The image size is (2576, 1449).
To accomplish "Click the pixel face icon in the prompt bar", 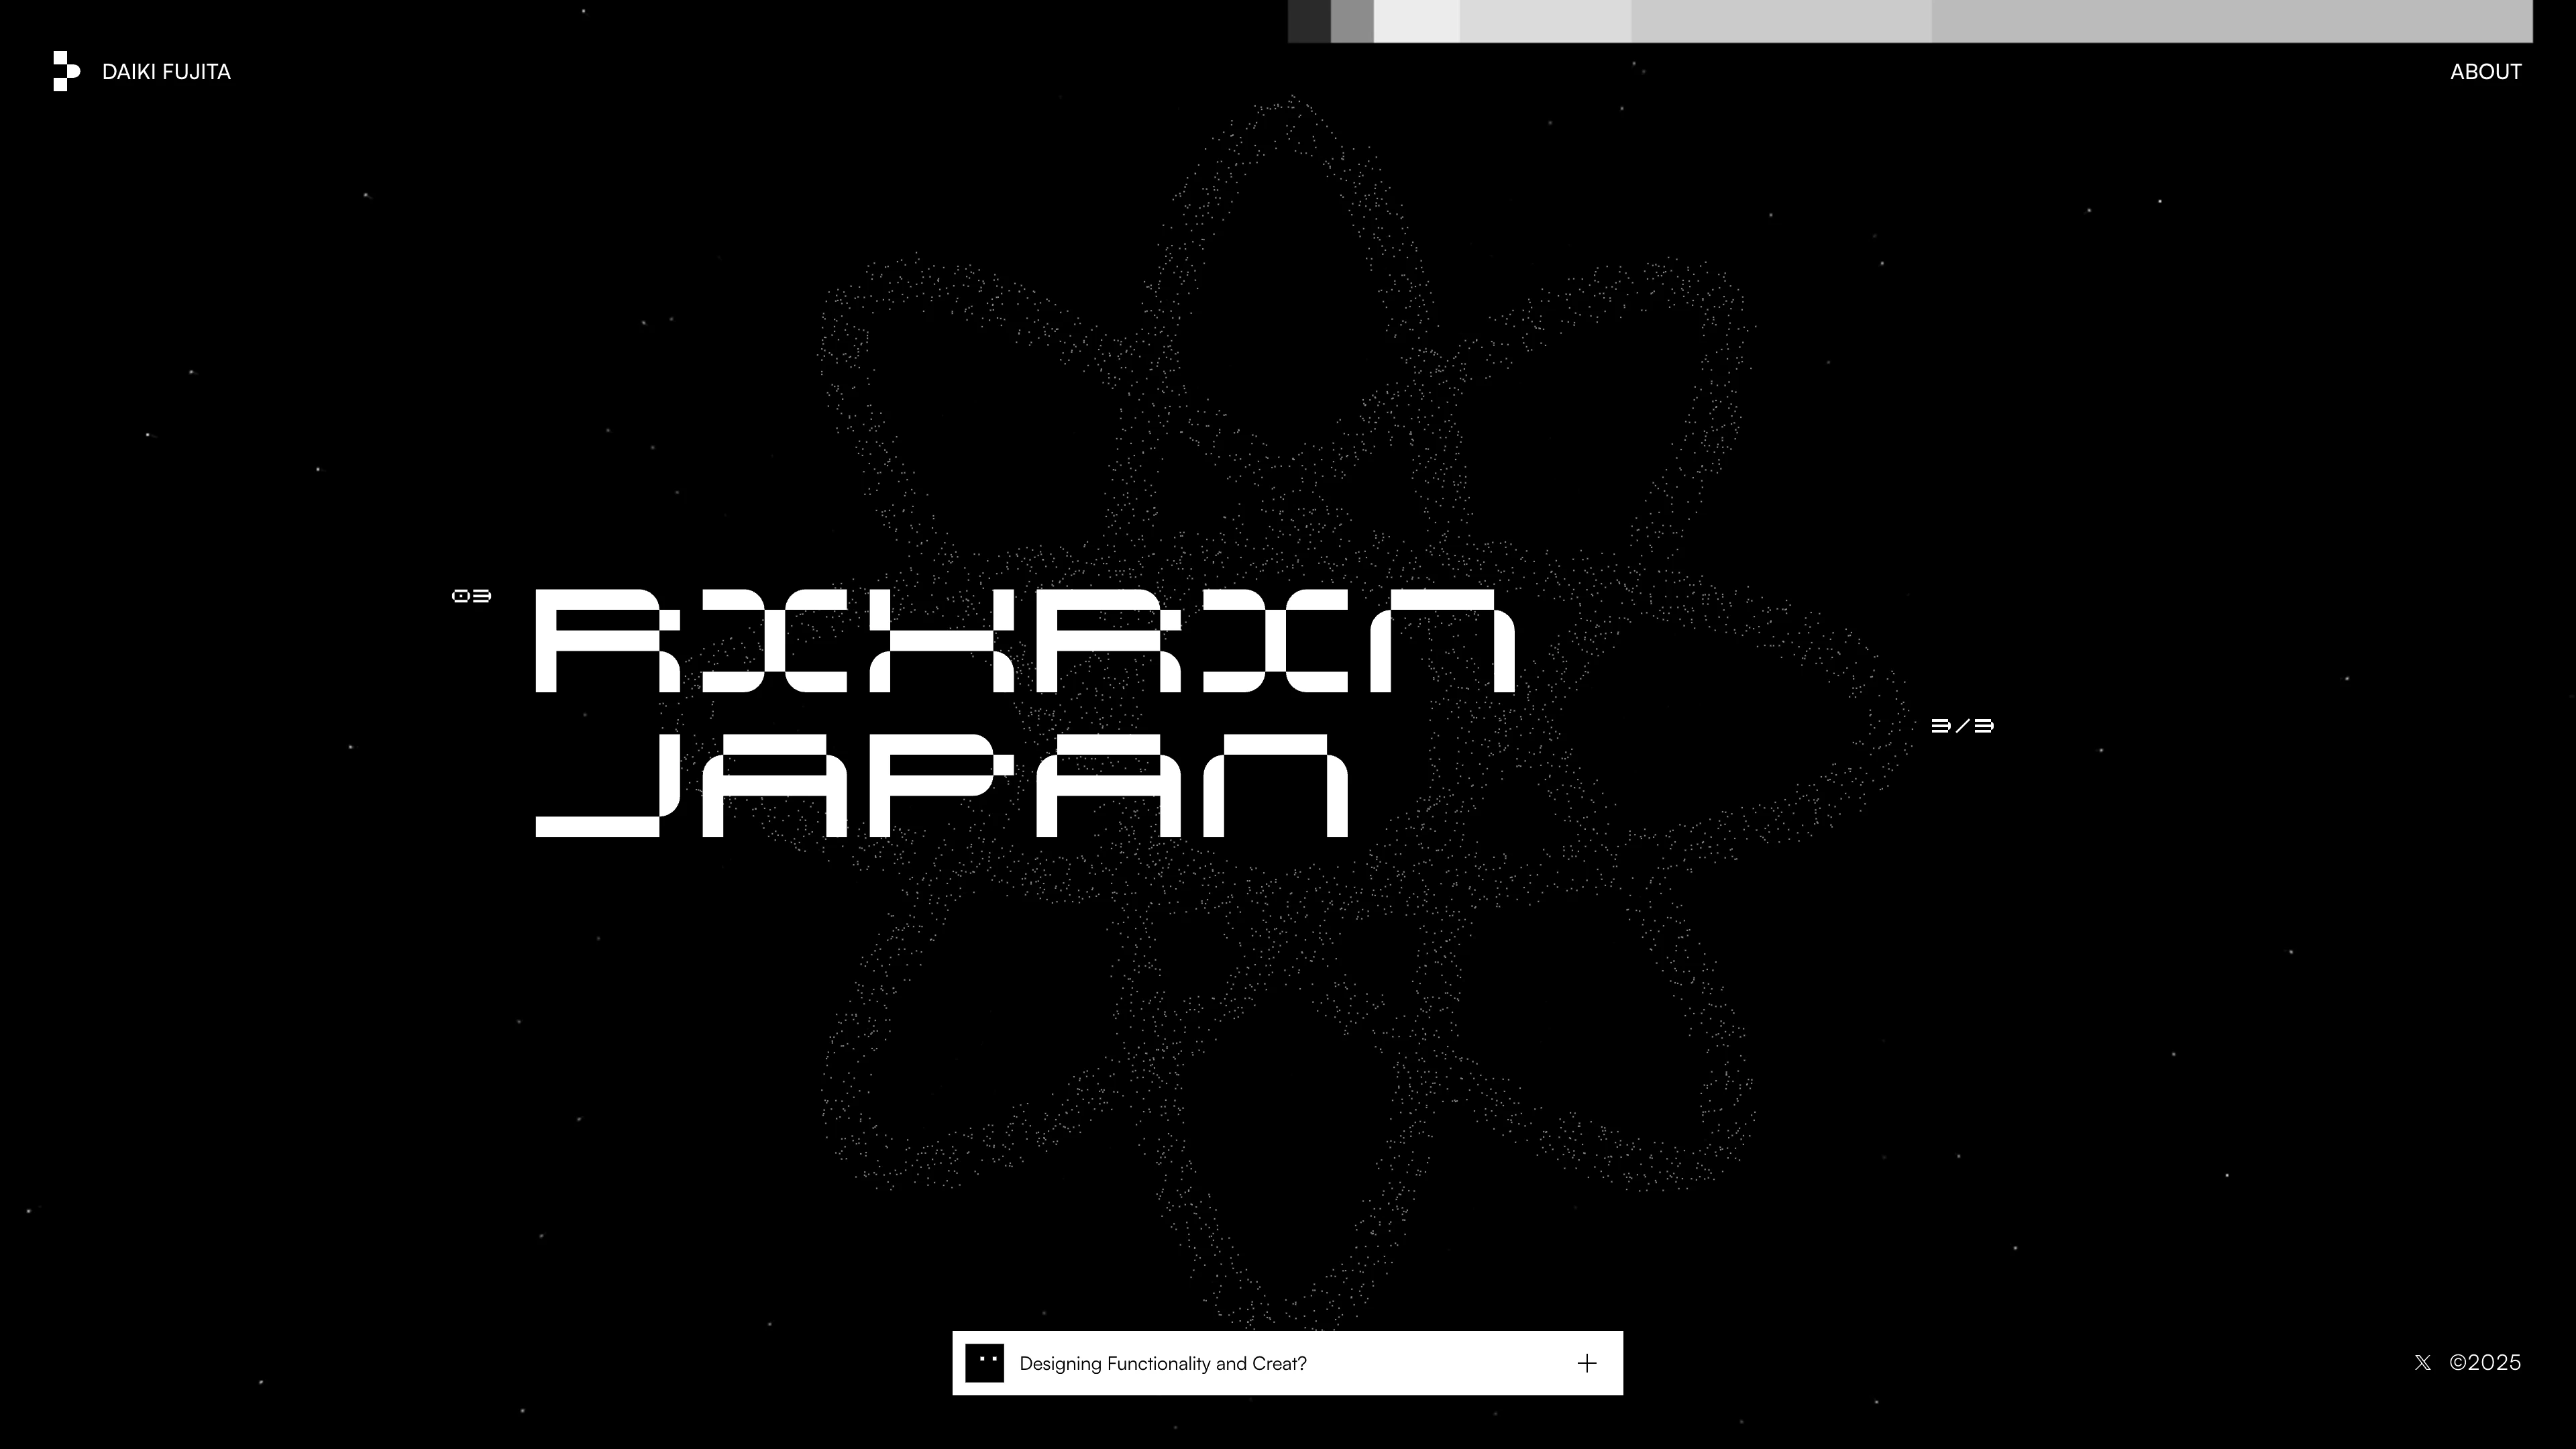I will pos(985,1362).
